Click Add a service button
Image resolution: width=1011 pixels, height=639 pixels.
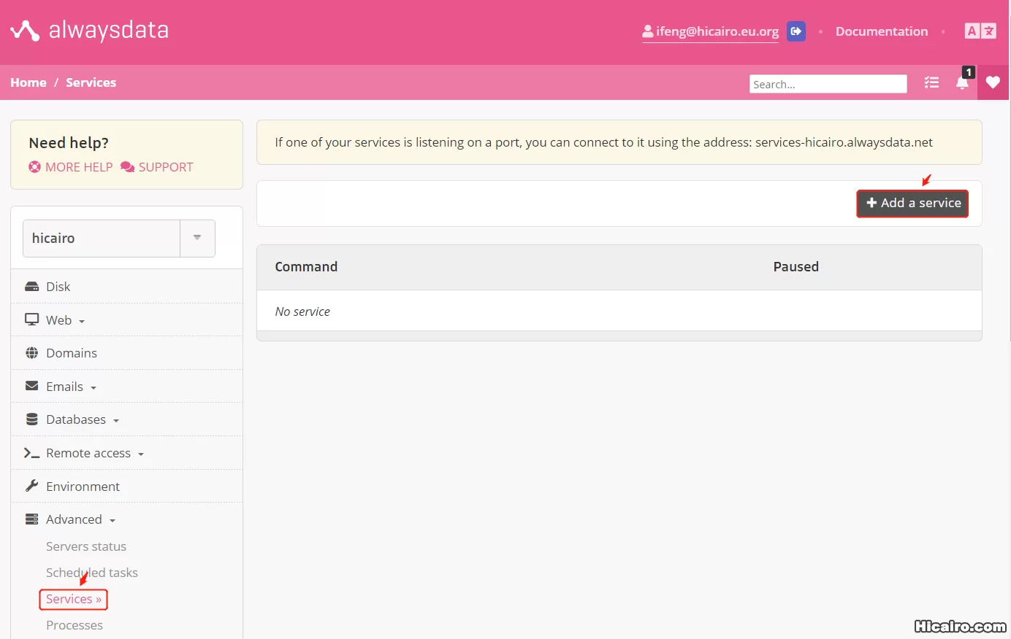pyautogui.click(x=912, y=203)
